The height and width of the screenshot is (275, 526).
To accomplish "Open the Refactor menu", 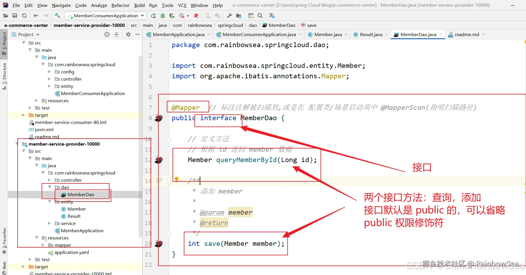I will (121, 5).
